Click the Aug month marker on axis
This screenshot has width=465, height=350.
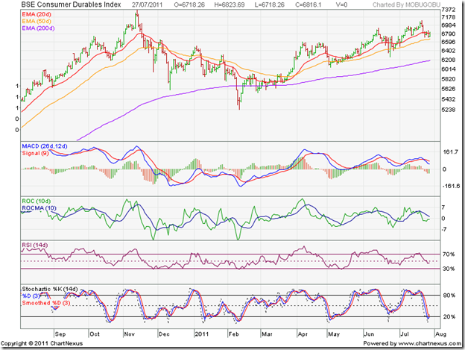click(x=440, y=334)
